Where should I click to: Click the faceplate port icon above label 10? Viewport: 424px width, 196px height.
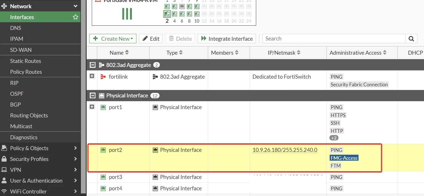197,14
